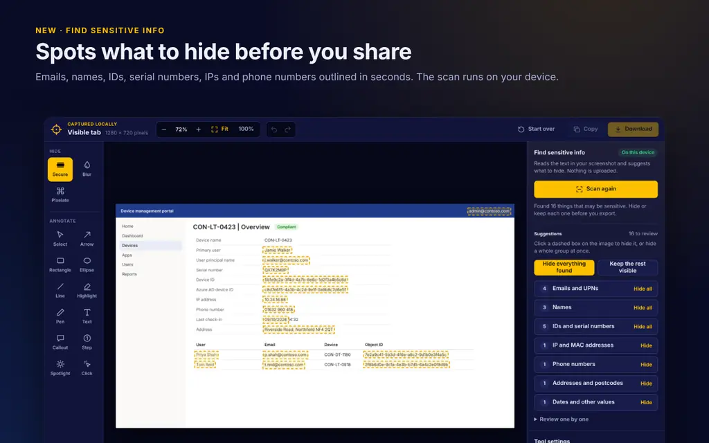Zoom in with the plus button
709x443 pixels.
pos(199,129)
